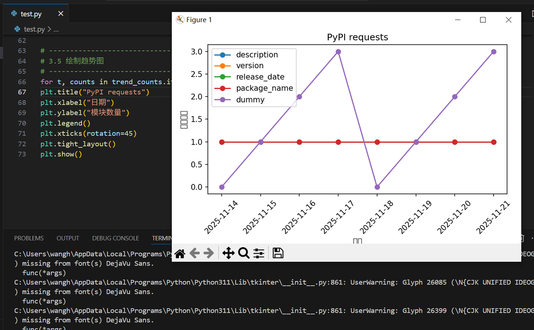534x330 pixels.
Task: Click the matplotlib icon in Figure 1 title bar
Action: coord(180,20)
